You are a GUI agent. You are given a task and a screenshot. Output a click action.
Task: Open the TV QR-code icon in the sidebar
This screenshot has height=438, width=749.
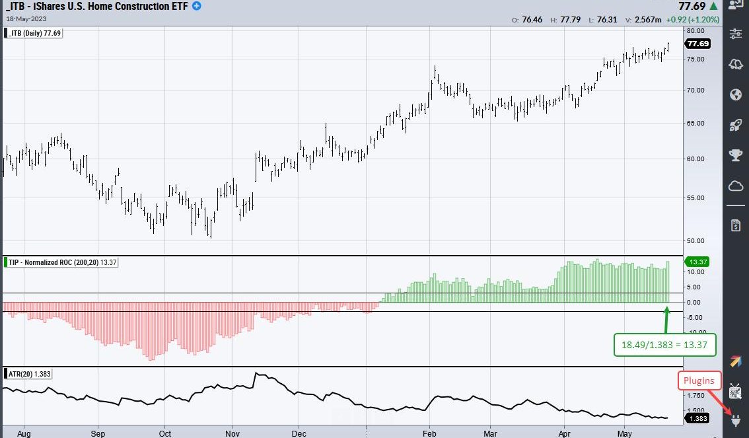pos(736,392)
